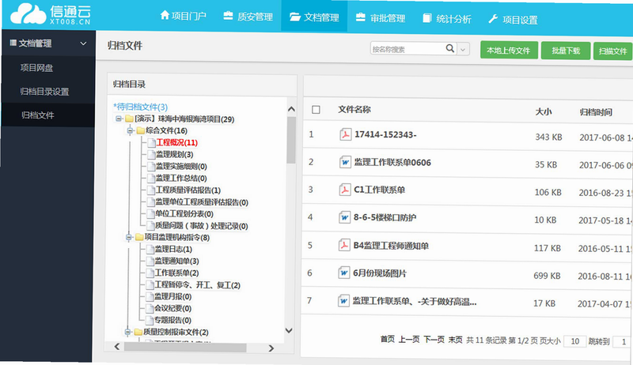Go to 下一页 next page
The width and height of the screenshot is (633, 365).
434,340
